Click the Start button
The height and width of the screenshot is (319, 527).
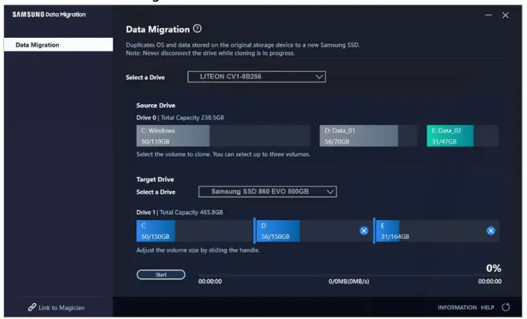tap(161, 274)
